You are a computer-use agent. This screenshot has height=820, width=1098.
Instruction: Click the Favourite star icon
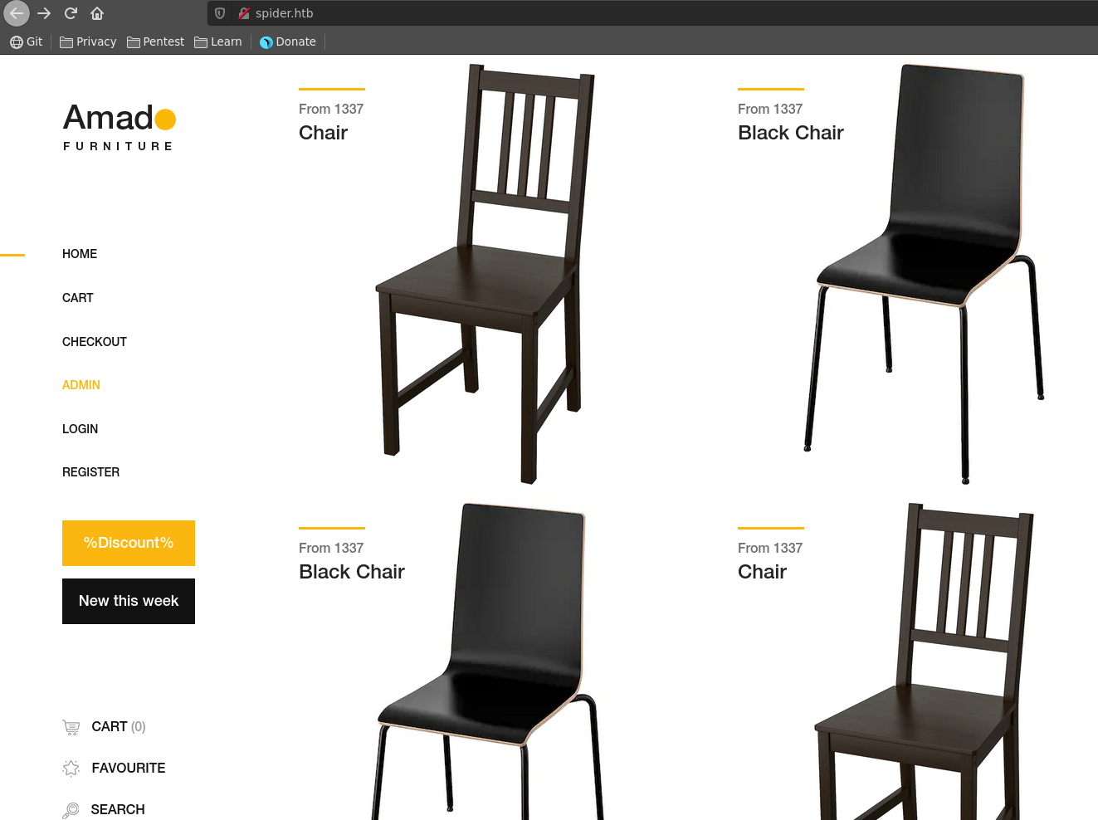(71, 769)
